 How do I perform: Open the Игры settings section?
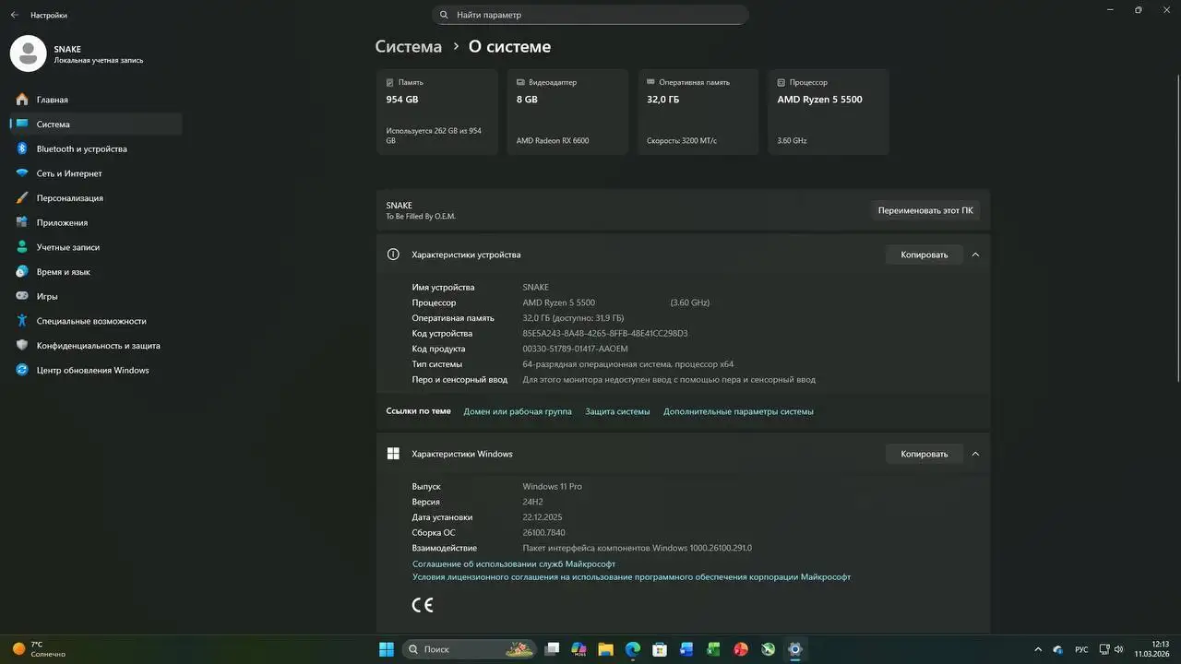click(x=47, y=297)
